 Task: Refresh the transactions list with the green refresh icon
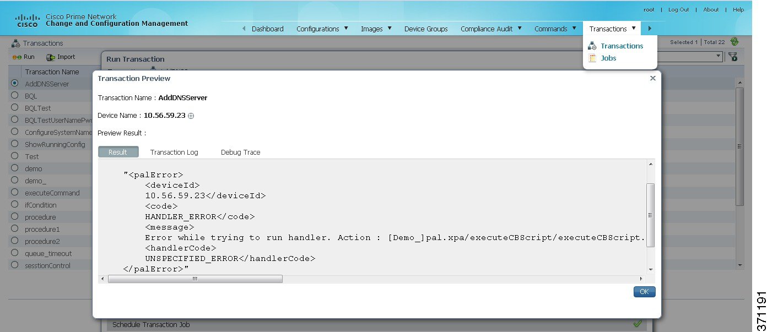(x=734, y=42)
